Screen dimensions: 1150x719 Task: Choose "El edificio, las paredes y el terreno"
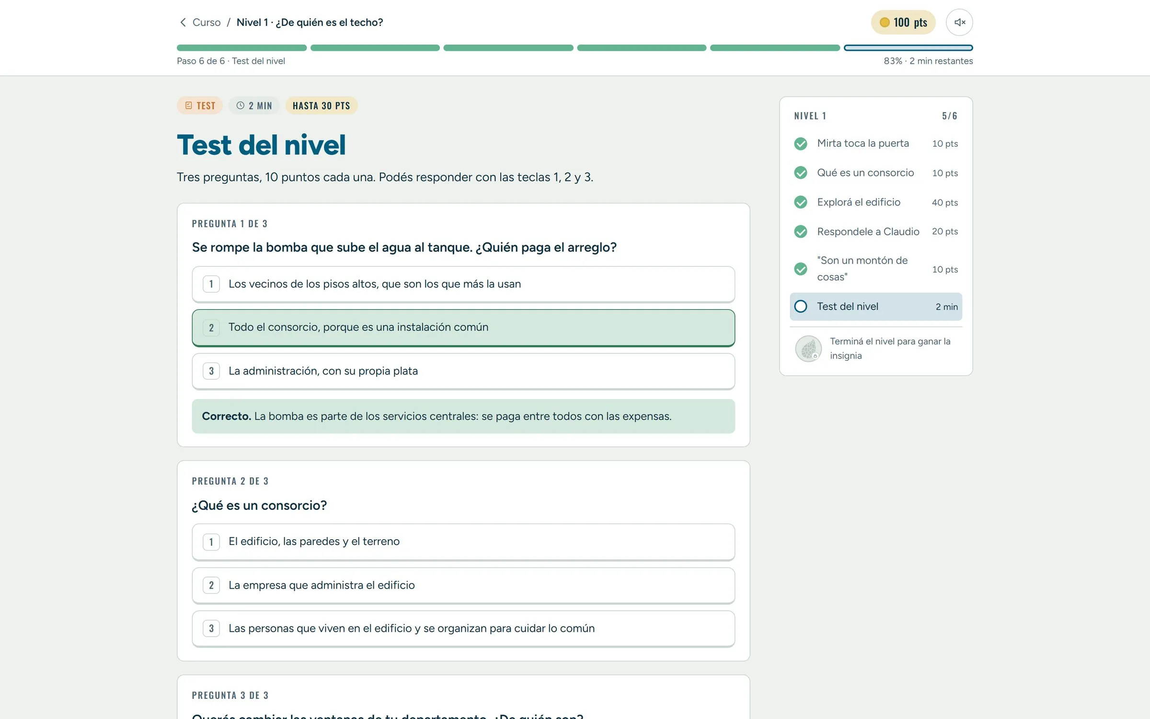pyautogui.click(x=463, y=542)
